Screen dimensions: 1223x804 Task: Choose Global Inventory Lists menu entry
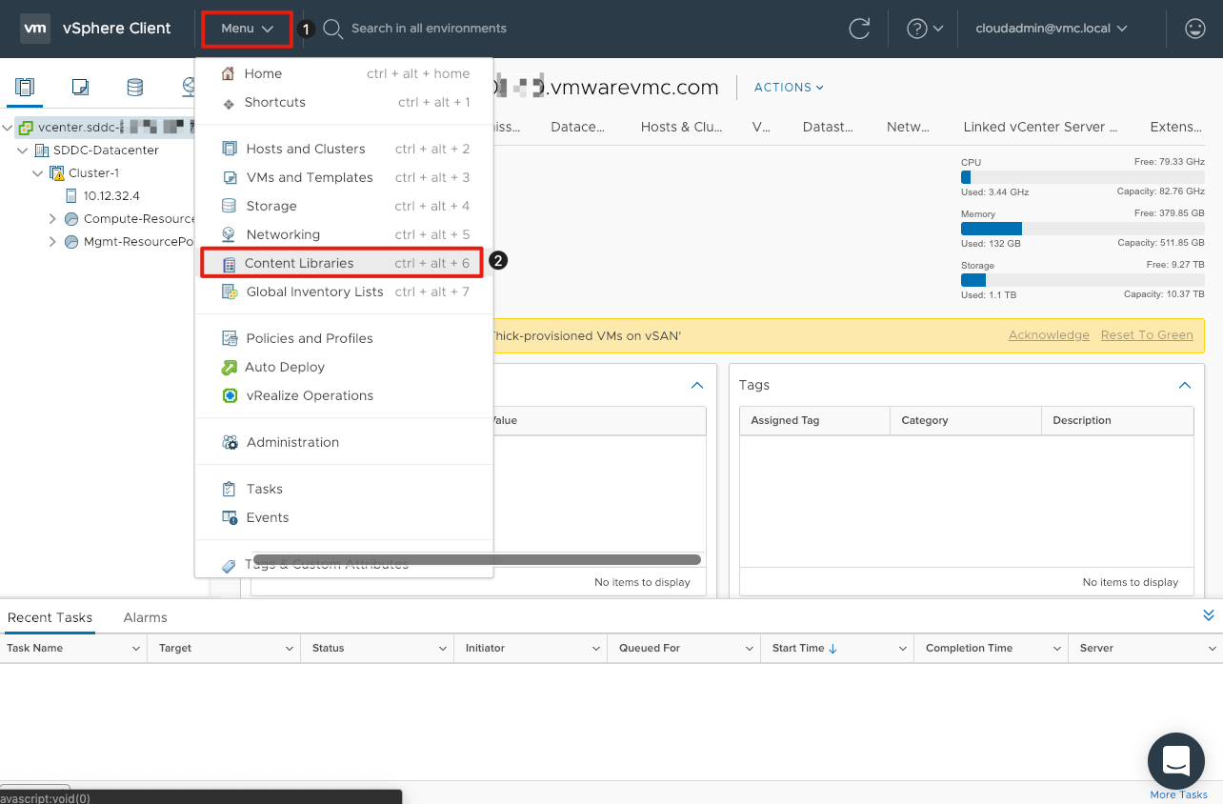(344, 291)
